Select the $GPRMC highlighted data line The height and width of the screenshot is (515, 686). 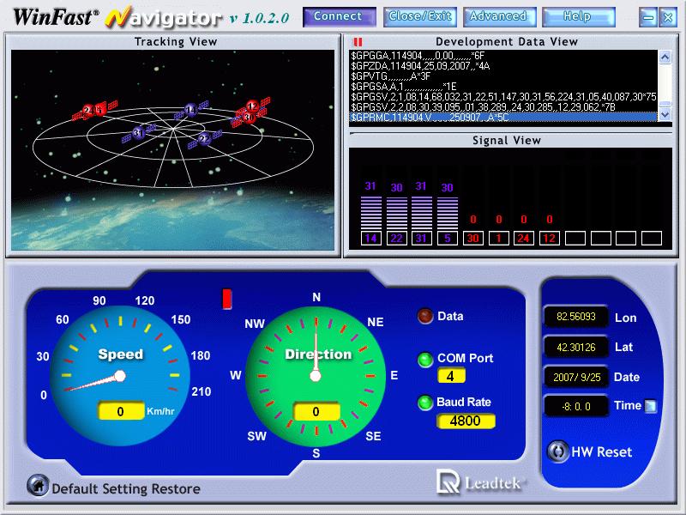[x=503, y=117]
